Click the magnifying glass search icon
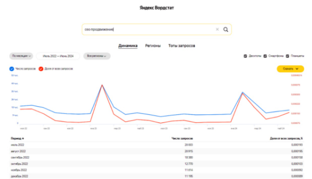 point(226,29)
